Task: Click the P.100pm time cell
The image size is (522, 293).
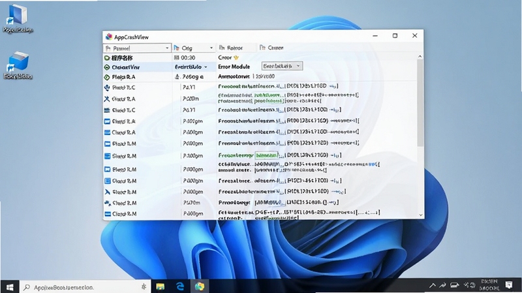Action: coord(192,156)
